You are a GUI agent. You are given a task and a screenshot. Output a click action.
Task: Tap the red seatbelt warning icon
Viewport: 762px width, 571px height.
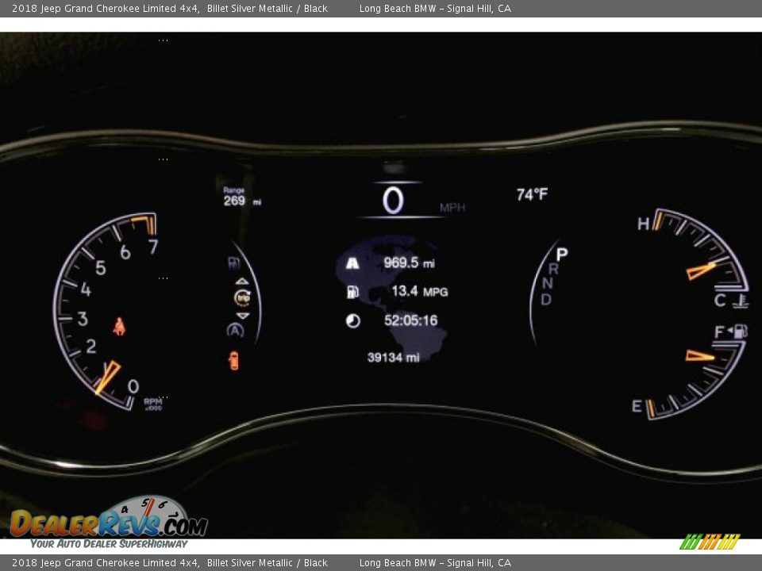coord(119,326)
